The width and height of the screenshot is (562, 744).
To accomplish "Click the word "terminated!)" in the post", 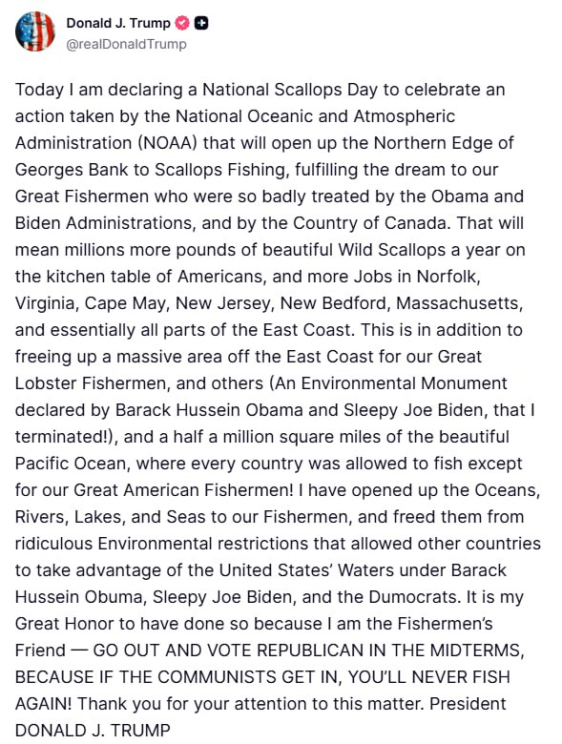I will tap(67, 437).
